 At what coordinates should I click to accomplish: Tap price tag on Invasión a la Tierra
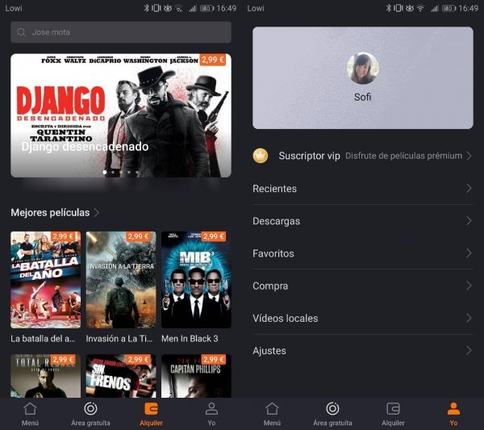[x=138, y=236]
